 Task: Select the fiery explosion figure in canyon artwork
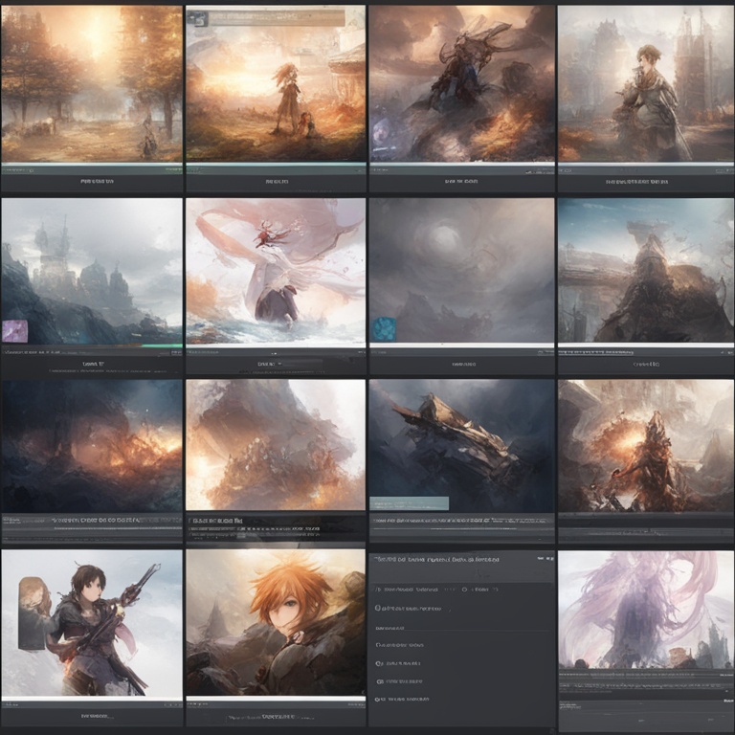coord(646,446)
